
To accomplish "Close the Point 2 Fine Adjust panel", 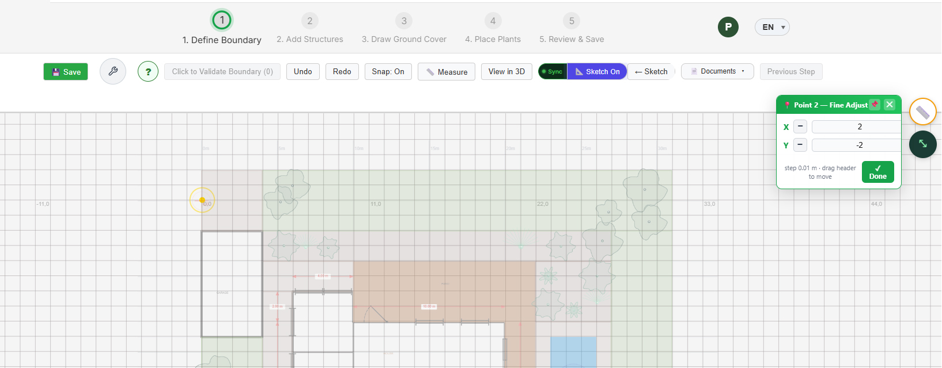I will coord(890,105).
